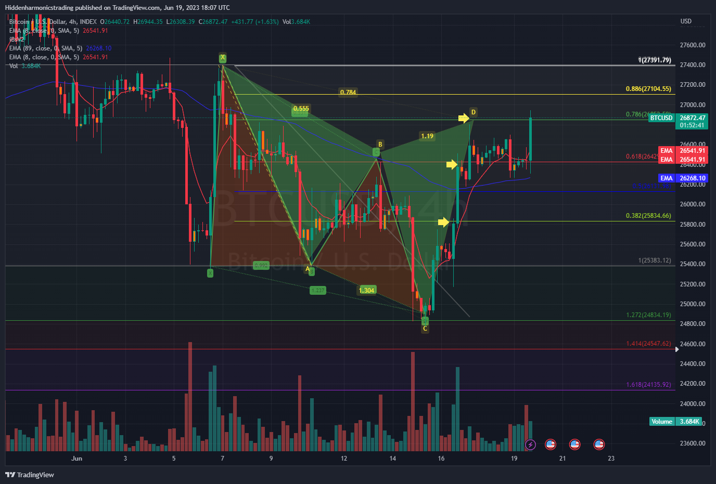The width and height of the screenshot is (716, 484).
Task: Click the 1.19 ratio label
Action: pyautogui.click(x=427, y=136)
